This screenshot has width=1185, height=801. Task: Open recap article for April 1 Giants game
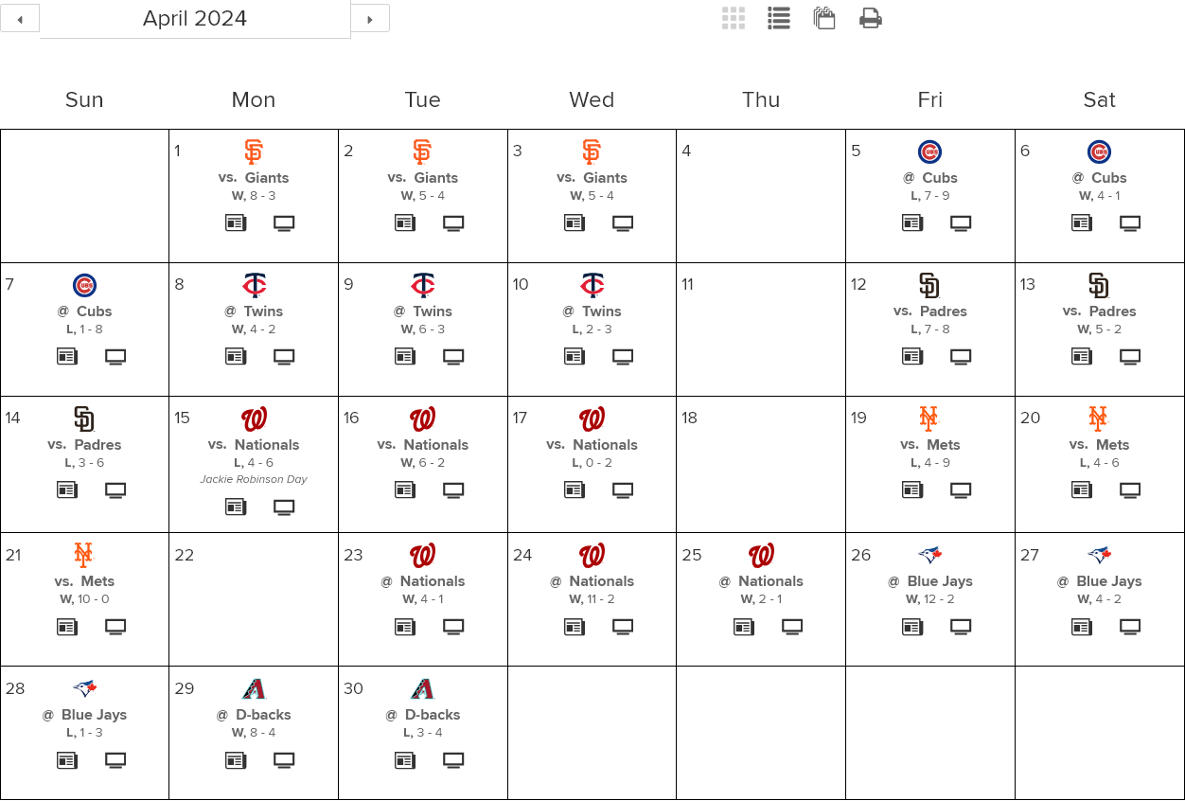tap(236, 223)
